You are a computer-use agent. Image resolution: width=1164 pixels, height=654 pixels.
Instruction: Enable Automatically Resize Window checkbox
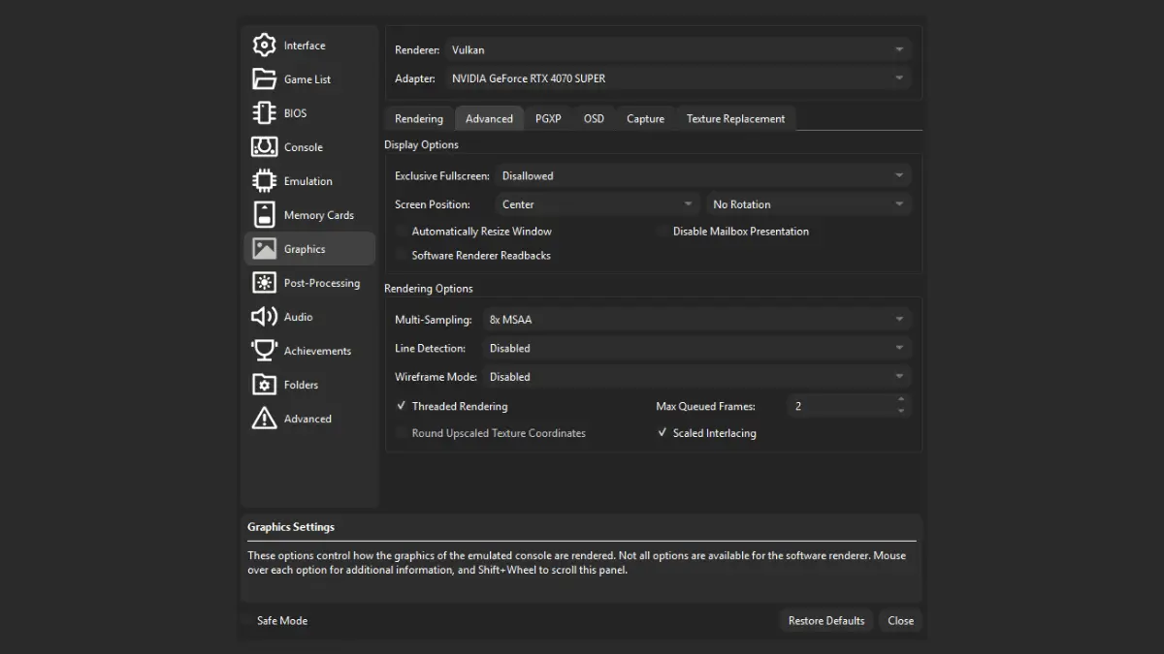pos(402,232)
